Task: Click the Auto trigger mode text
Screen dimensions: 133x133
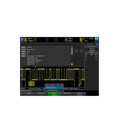Action: [86, 41]
